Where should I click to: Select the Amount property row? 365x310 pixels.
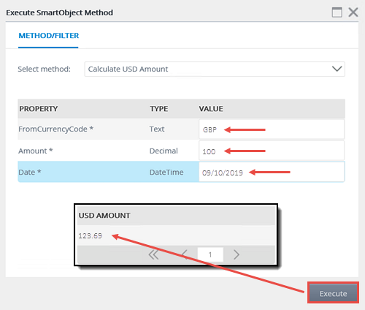coord(181,151)
